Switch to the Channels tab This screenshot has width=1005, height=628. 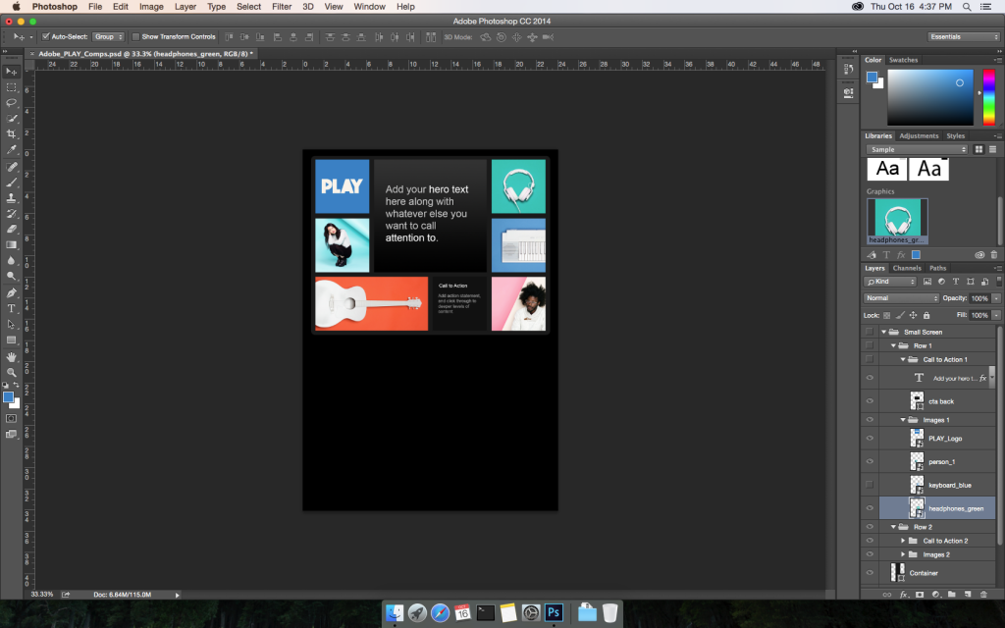click(x=906, y=268)
